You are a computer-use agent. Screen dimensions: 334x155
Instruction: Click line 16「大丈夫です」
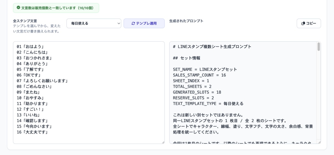(32, 132)
